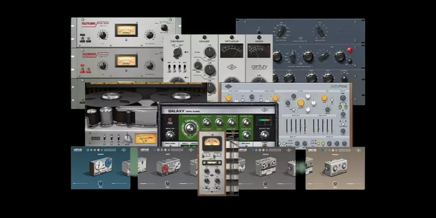Click the Galaxy Tape Echo title
Screen dimensions: 436x218
(x=184, y=111)
